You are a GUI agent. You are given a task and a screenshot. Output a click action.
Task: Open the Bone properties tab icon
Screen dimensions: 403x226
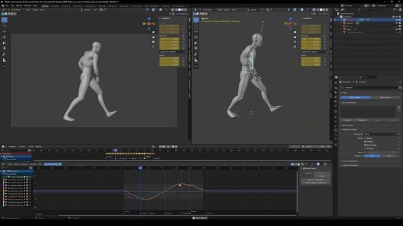pyautogui.click(x=336, y=135)
